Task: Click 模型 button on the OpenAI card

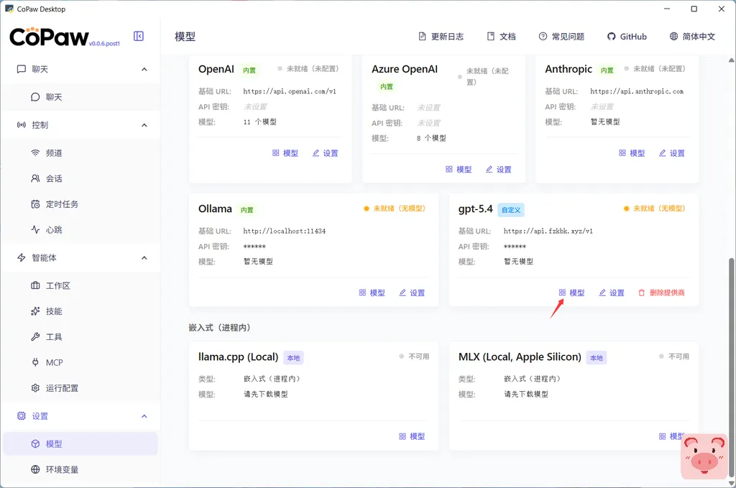Action: [285, 153]
